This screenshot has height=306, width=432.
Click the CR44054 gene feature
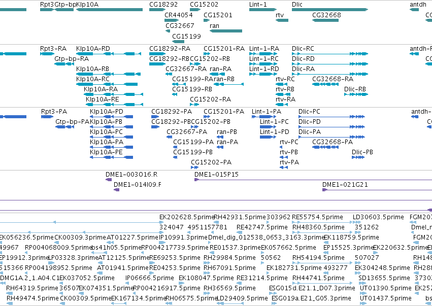(172, 20)
